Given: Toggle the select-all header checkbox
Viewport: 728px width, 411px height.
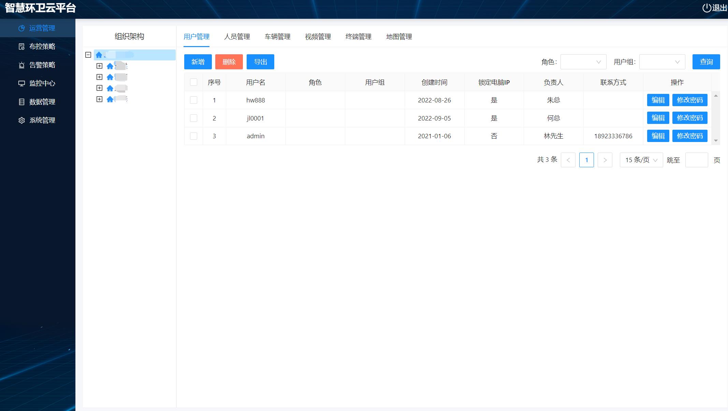Looking at the screenshot, I should coord(193,82).
